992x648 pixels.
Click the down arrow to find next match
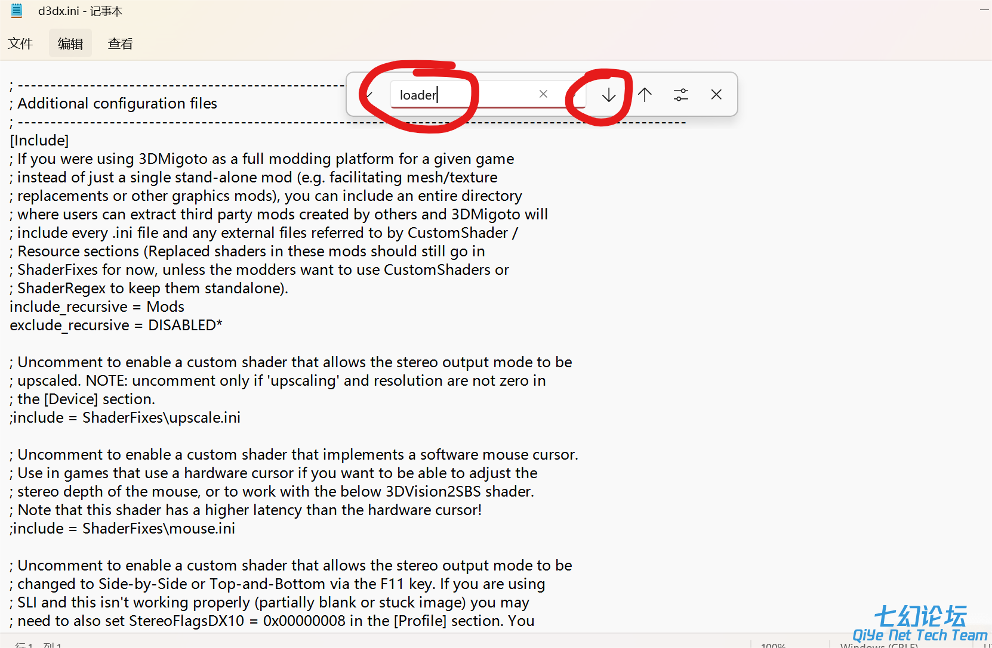click(608, 95)
